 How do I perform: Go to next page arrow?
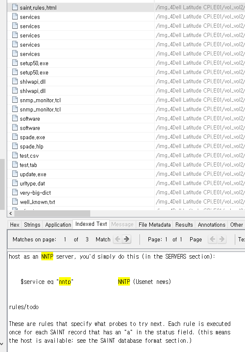[222, 239]
